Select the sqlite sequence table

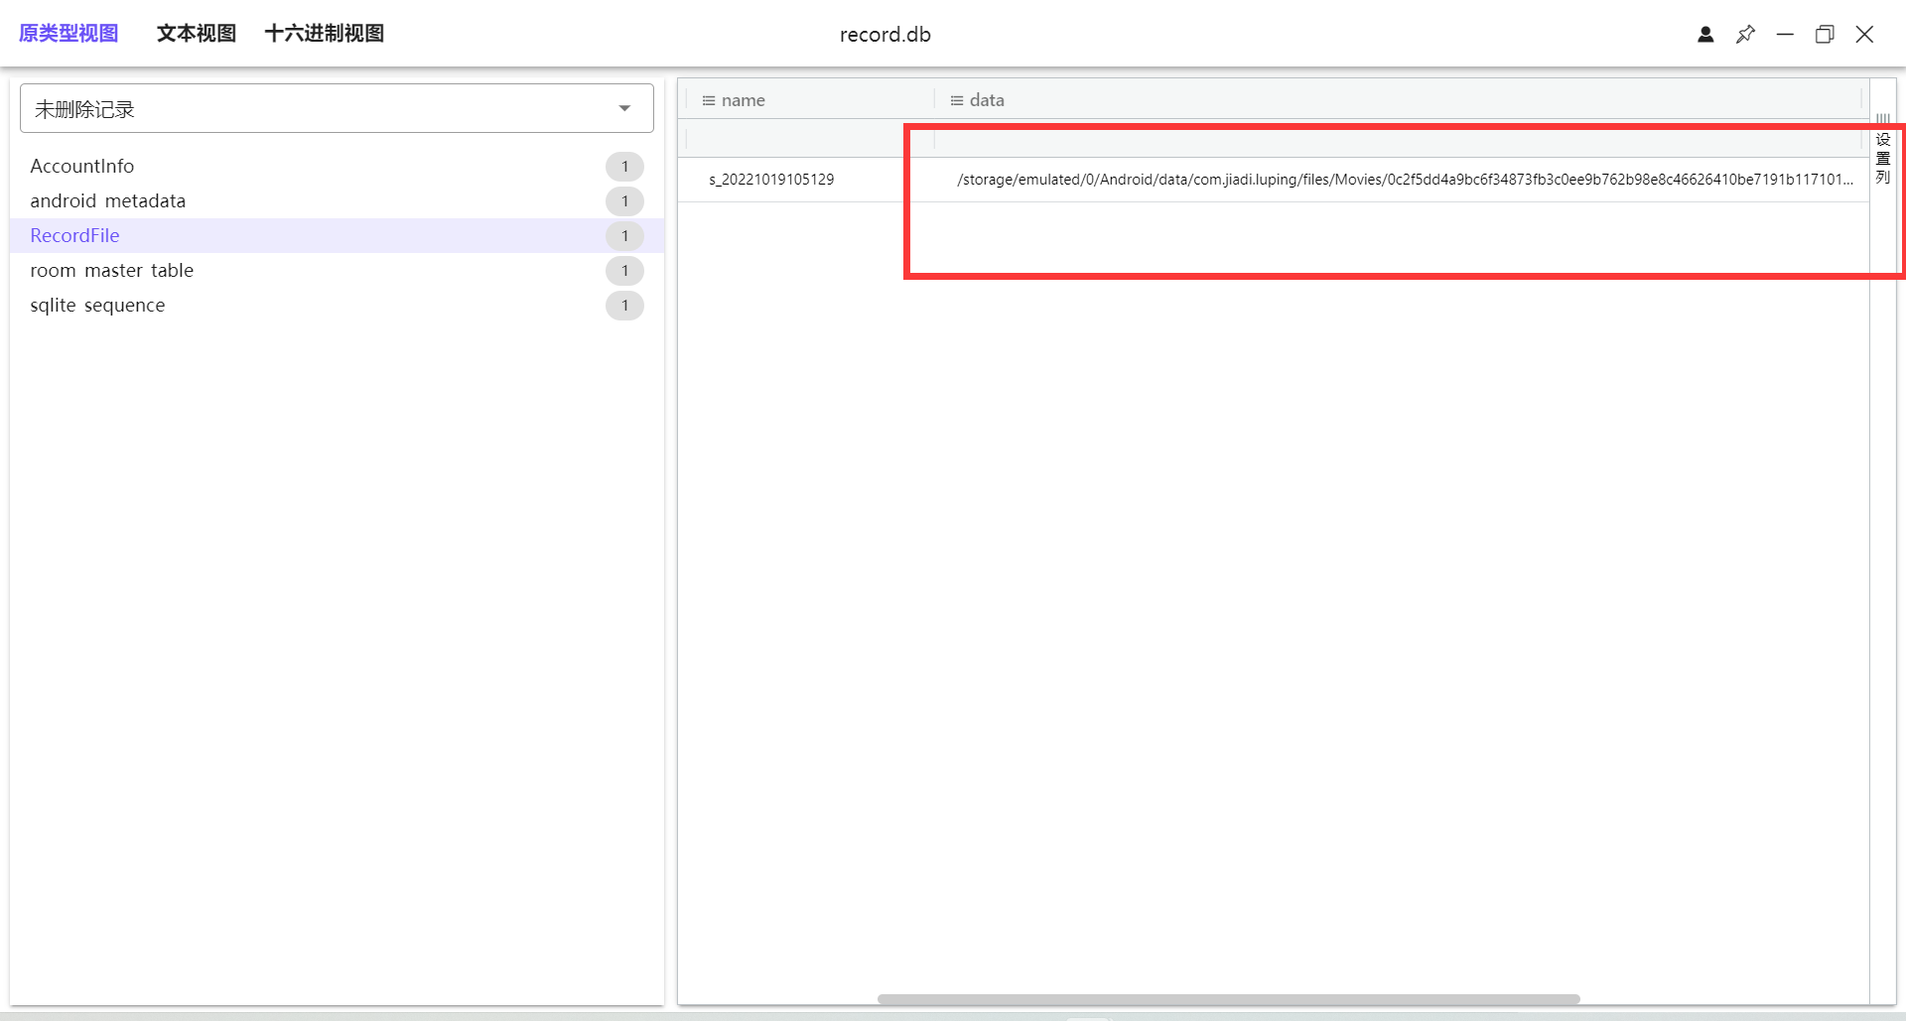(x=337, y=306)
